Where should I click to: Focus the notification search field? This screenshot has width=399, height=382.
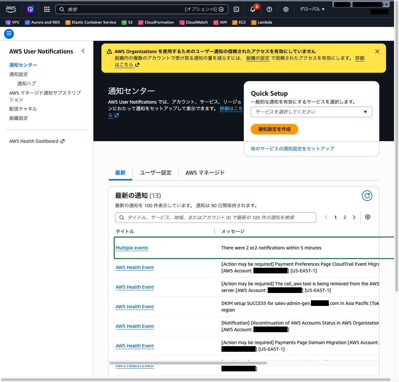pyautogui.click(x=215, y=218)
